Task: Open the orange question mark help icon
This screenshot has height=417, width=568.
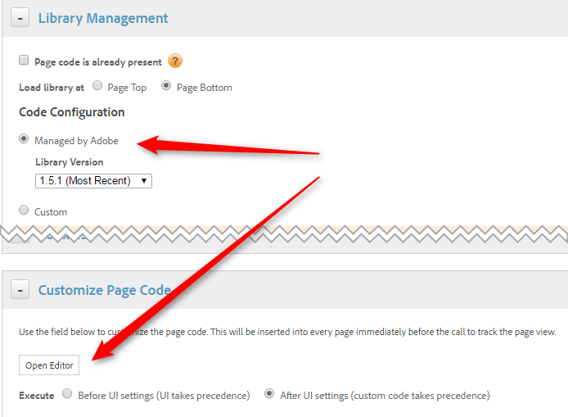Action: (x=174, y=61)
